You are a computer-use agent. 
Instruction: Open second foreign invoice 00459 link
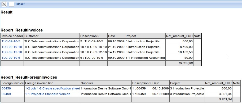(6, 94)
